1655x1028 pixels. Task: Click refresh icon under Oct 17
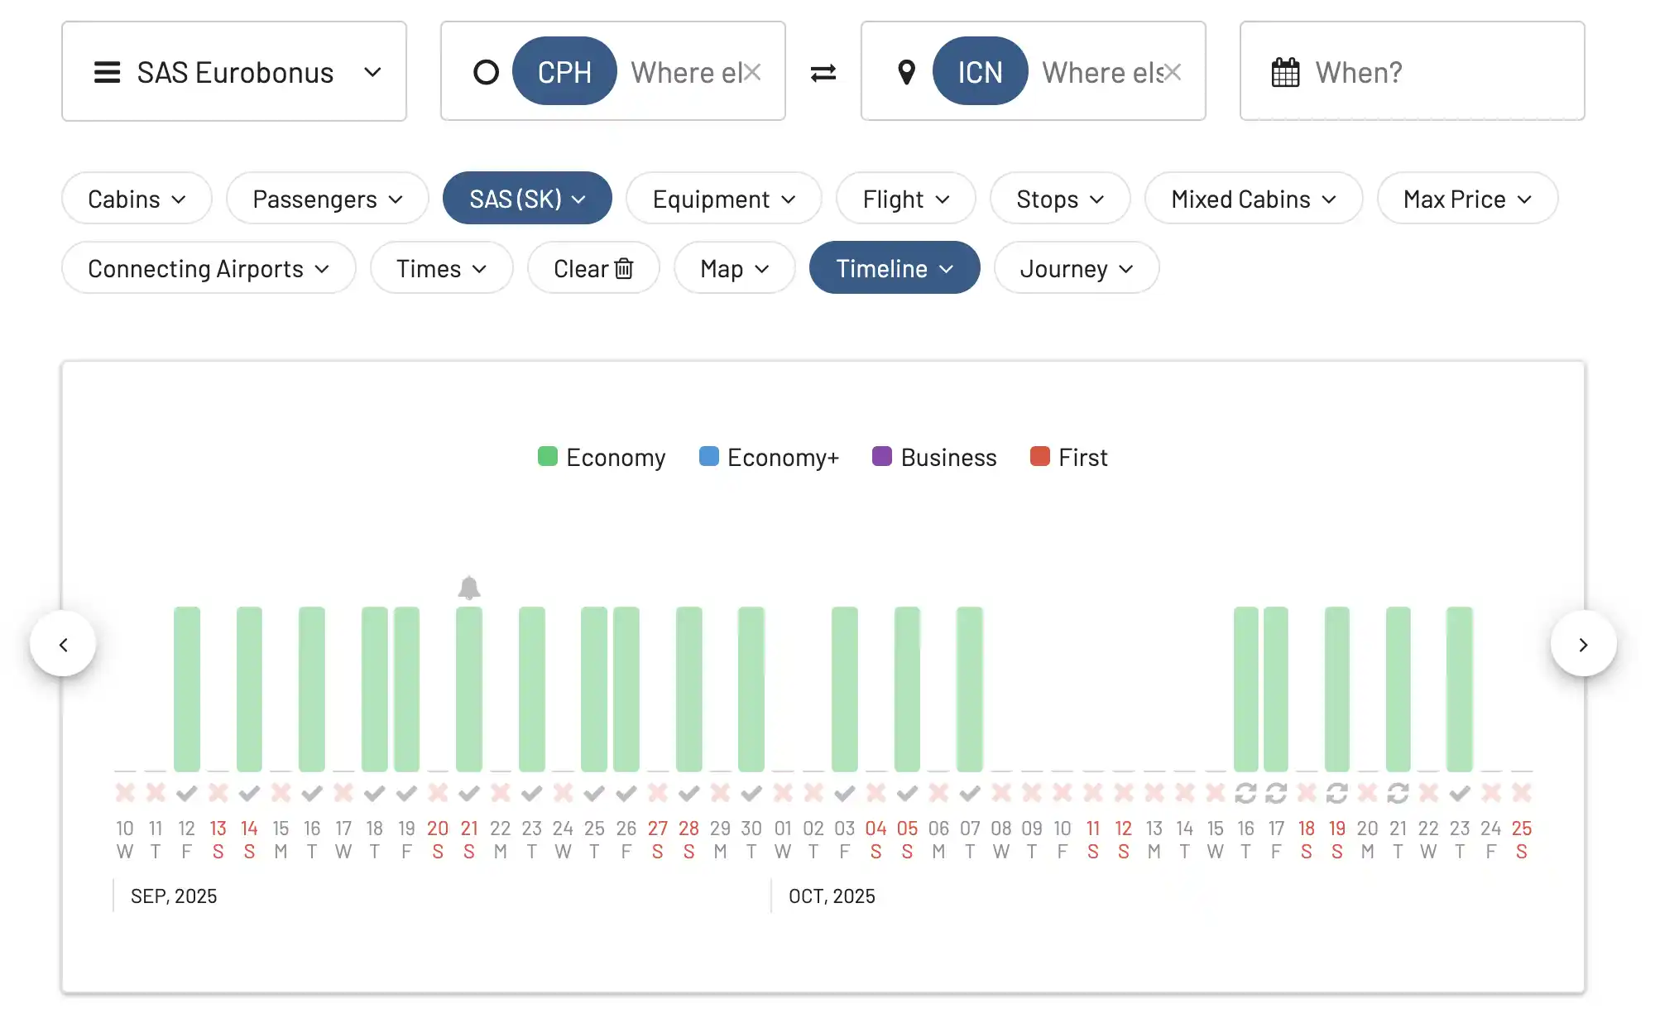1276,793
